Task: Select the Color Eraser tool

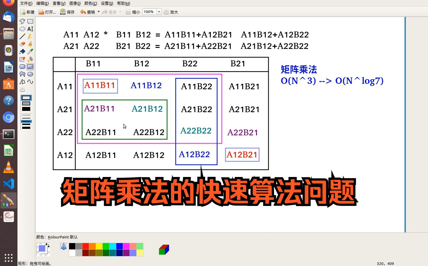Action: pyautogui.click(x=22, y=59)
